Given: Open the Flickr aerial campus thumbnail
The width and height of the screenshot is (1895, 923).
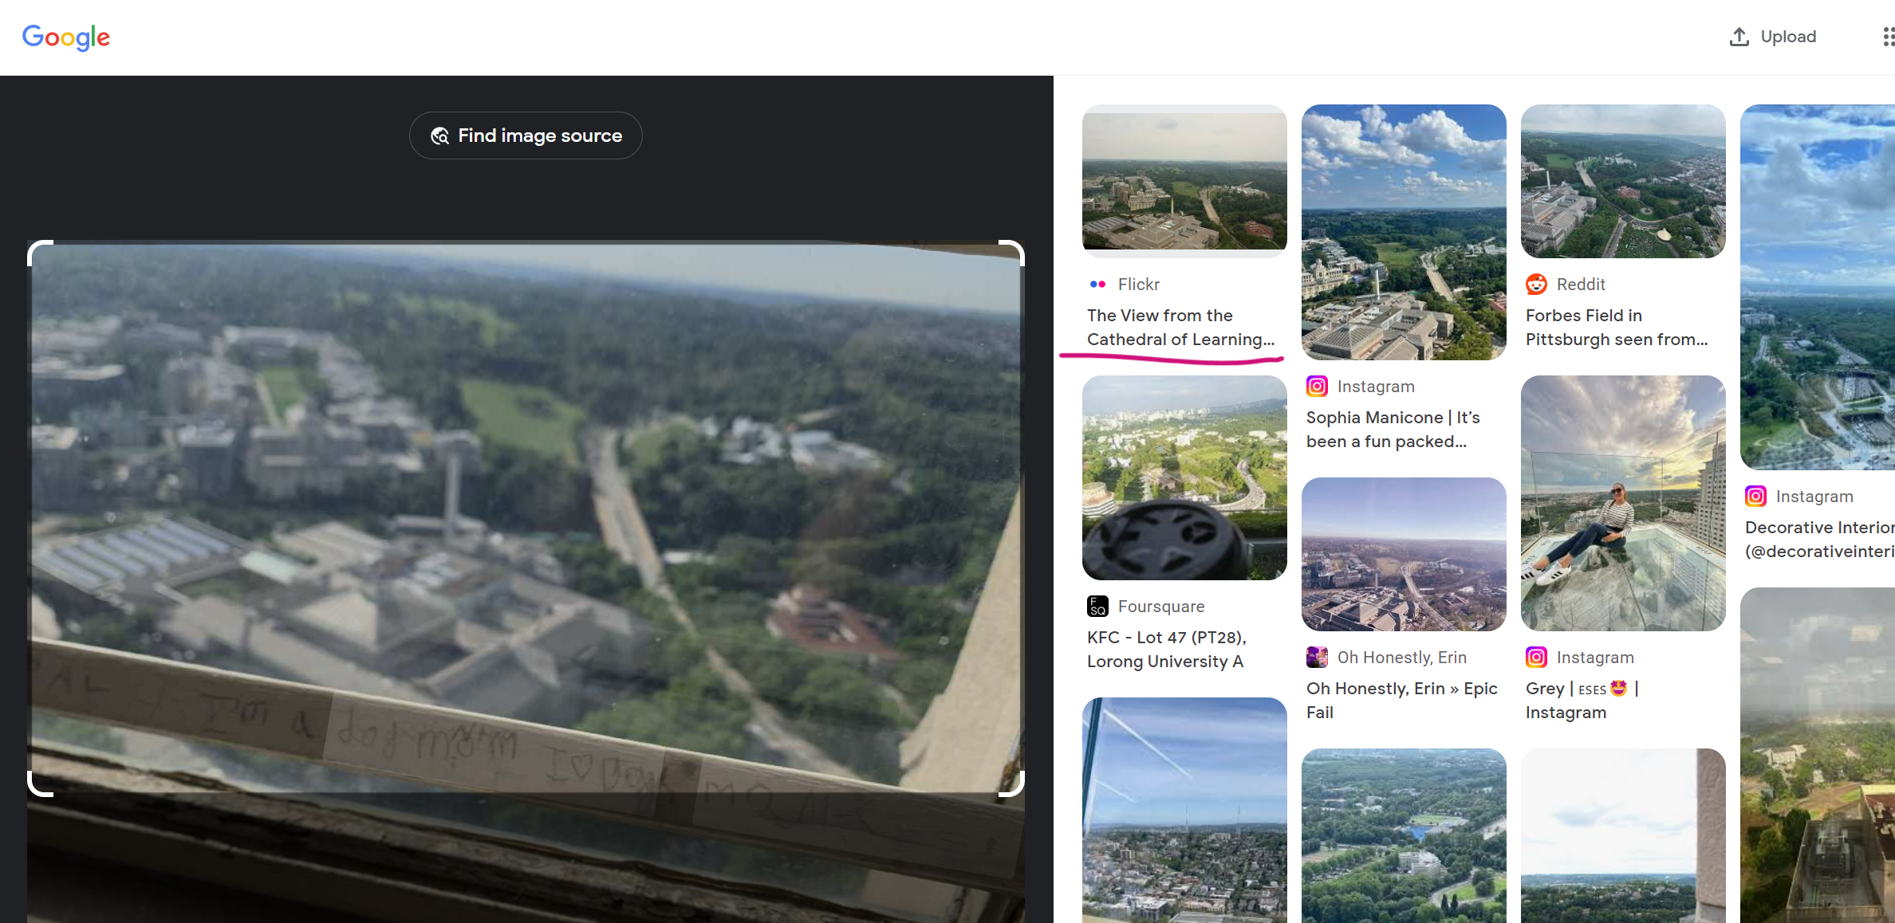Looking at the screenshot, I should 1184,180.
